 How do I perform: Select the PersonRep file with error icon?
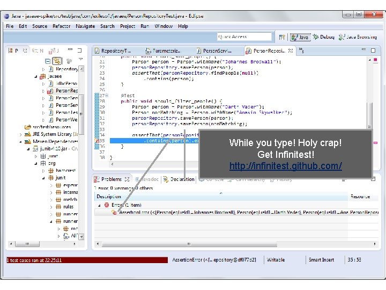click(x=63, y=91)
